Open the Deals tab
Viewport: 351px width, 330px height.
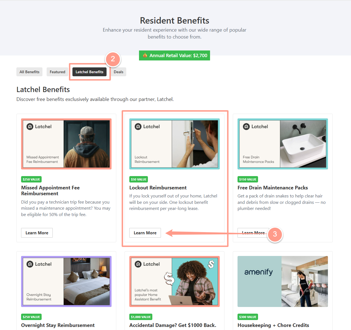point(118,72)
